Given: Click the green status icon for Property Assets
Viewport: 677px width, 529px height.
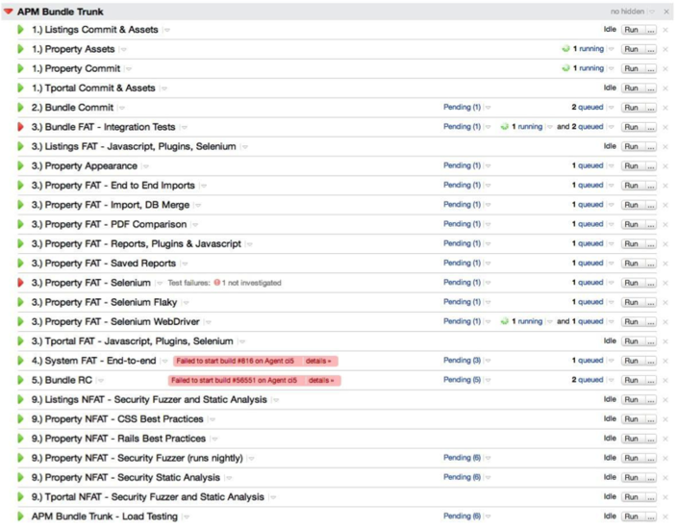Looking at the screenshot, I should tap(21, 49).
